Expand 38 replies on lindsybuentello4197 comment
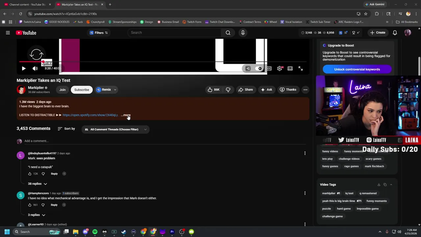 coord(37,184)
